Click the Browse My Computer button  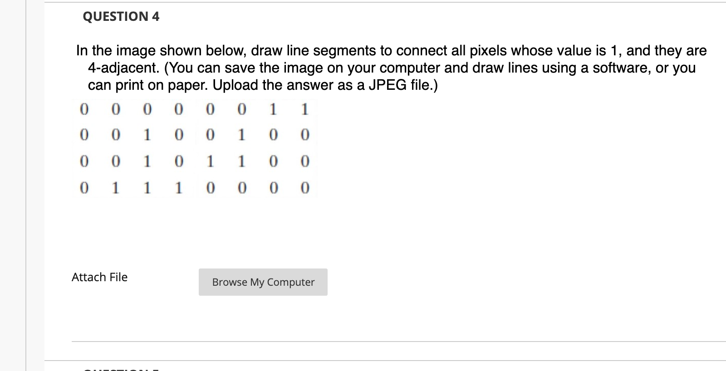[263, 282]
